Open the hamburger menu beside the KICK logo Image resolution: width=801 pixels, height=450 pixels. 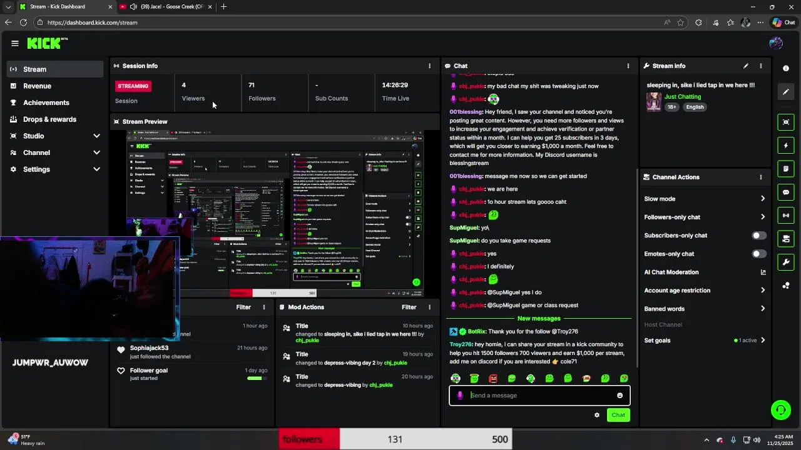[15, 43]
